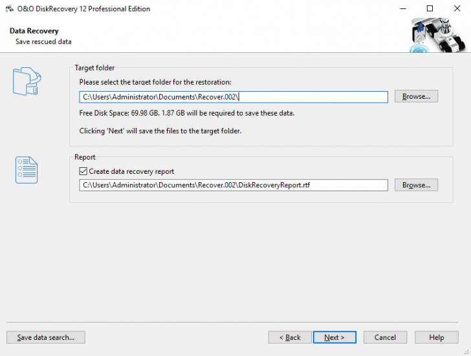Maximize the DiskRecovery window
This screenshot has height=356, width=471.
click(430, 8)
